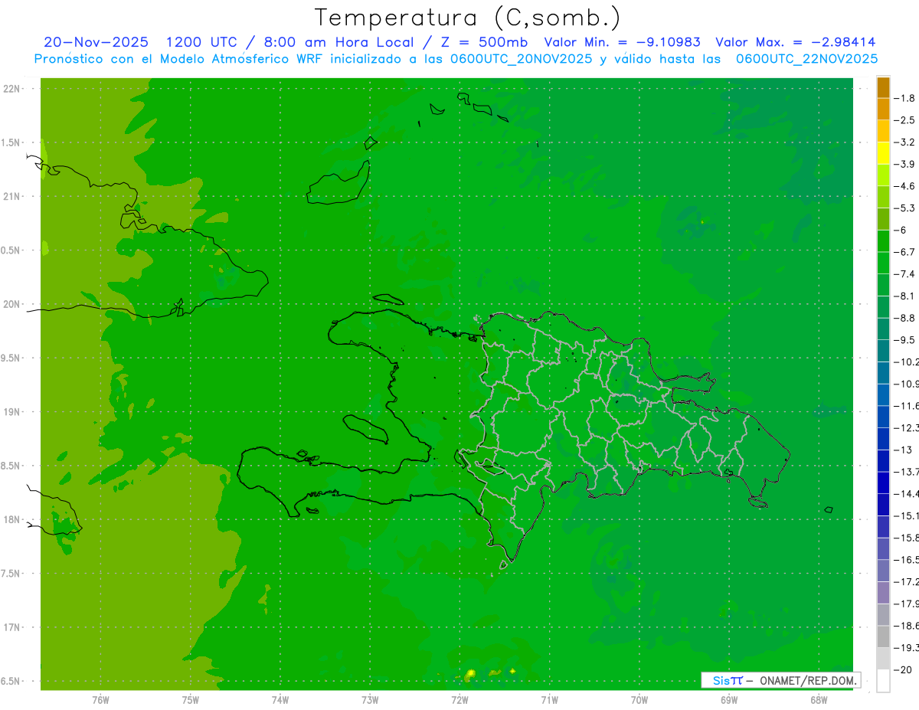Click the "76W" longitude label
This screenshot has width=919, height=710.
pos(100,700)
